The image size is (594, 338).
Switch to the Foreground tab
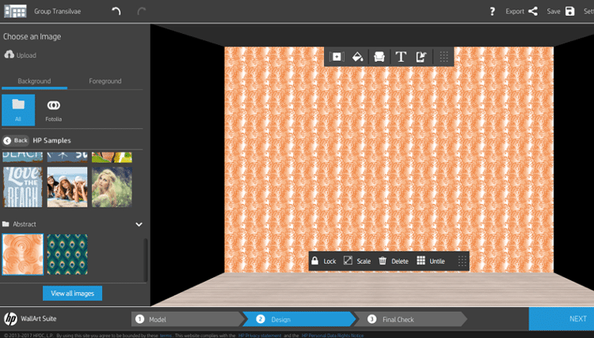pyautogui.click(x=105, y=81)
